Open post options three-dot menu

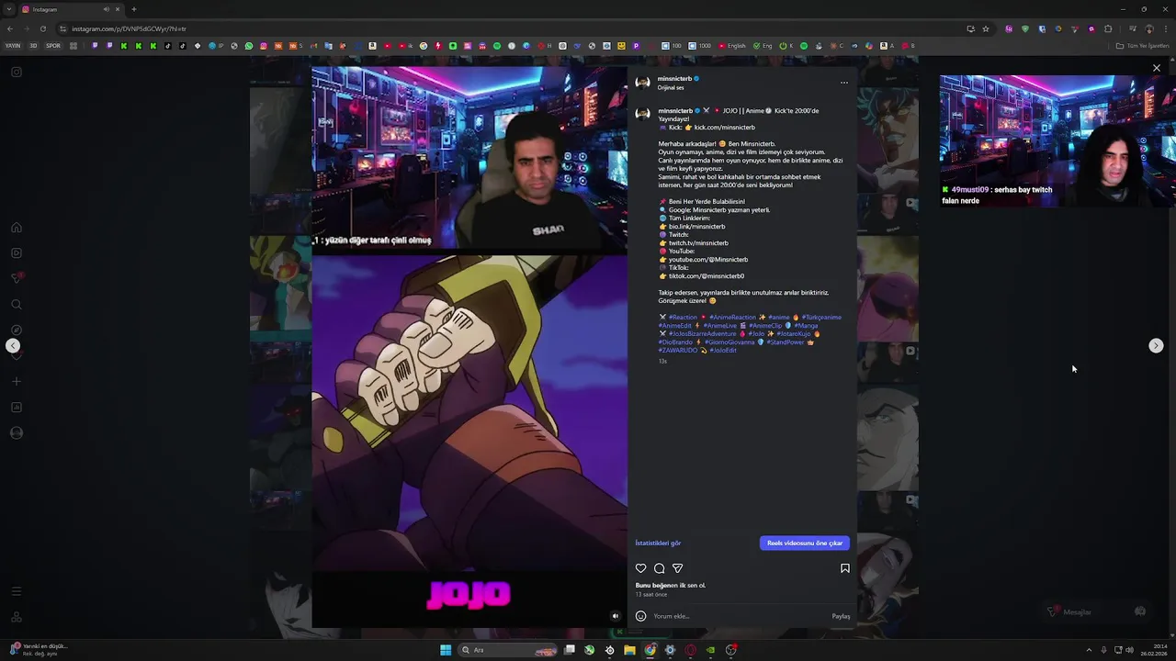click(844, 83)
